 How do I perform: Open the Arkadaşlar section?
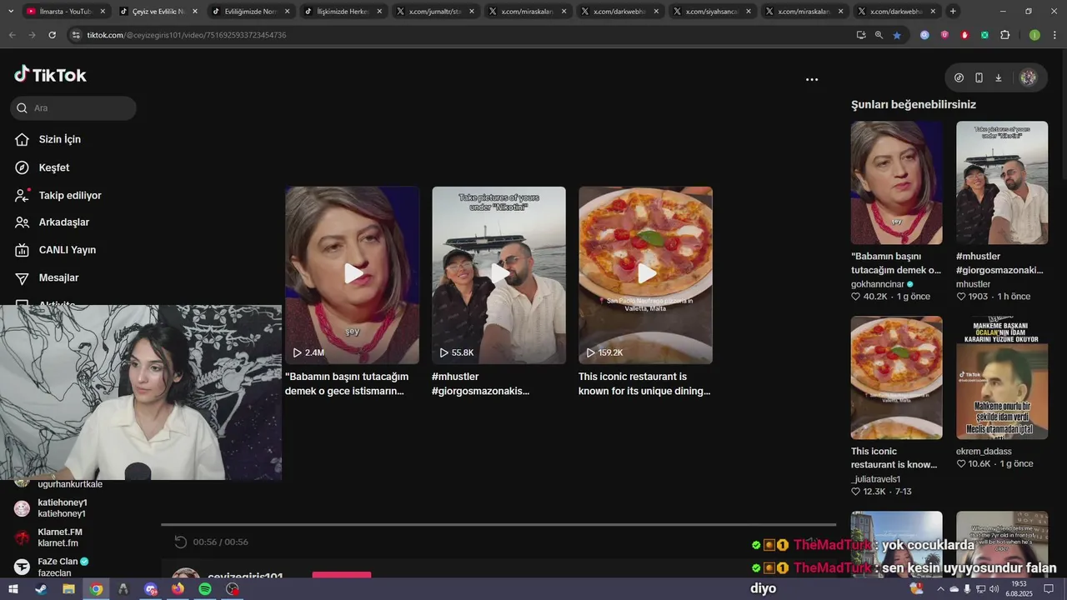pos(63,222)
